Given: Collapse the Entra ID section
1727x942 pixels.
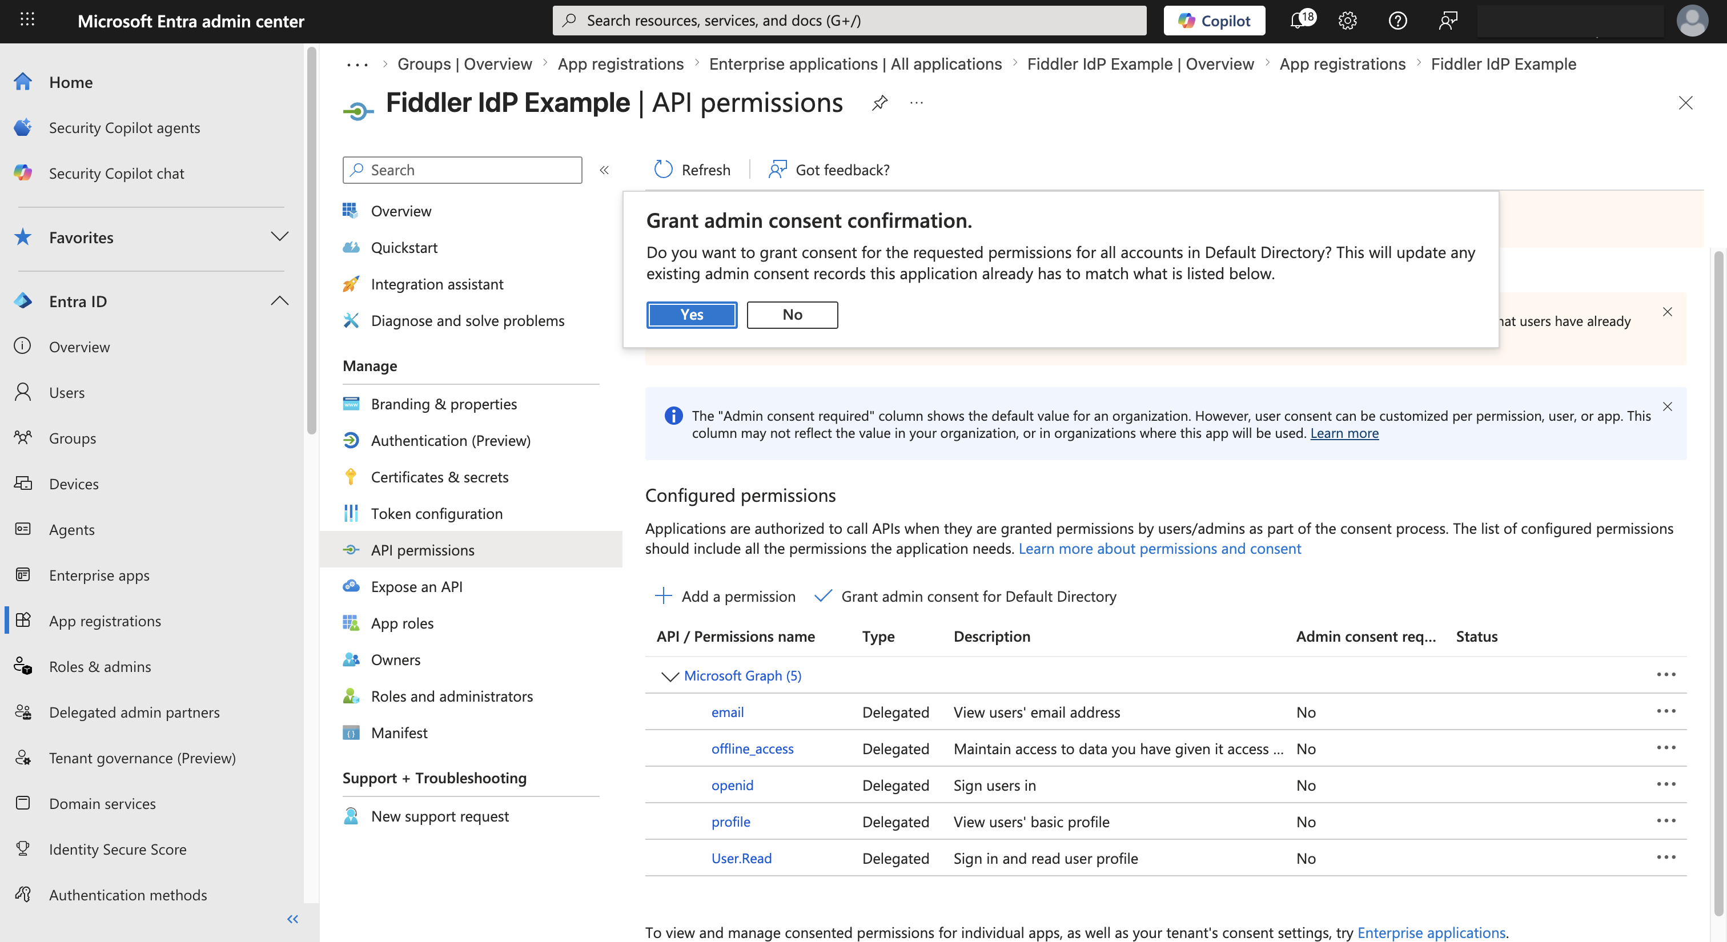Looking at the screenshot, I should coord(280,301).
